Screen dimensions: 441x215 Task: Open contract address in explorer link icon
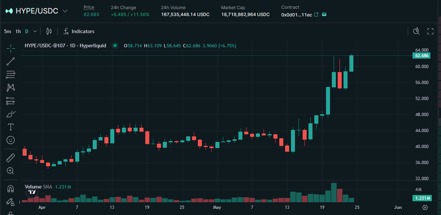[x=316, y=15]
